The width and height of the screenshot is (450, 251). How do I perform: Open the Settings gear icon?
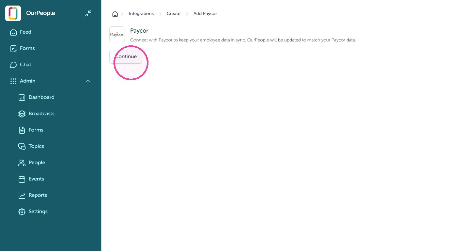[22, 212]
